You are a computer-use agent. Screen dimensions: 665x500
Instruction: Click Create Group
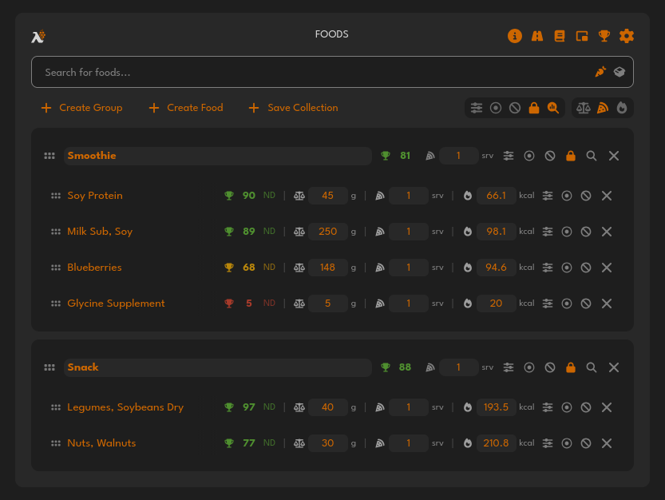pyautogui.click(x=82, y=108)
